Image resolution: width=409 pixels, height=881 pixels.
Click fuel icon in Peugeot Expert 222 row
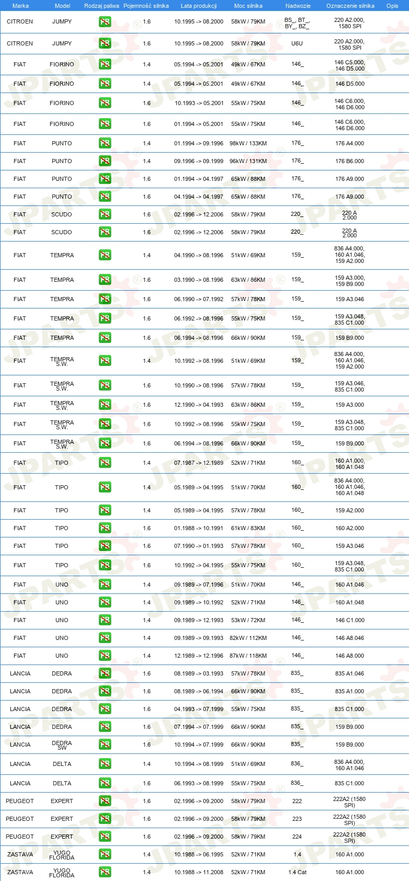[105, 801]
